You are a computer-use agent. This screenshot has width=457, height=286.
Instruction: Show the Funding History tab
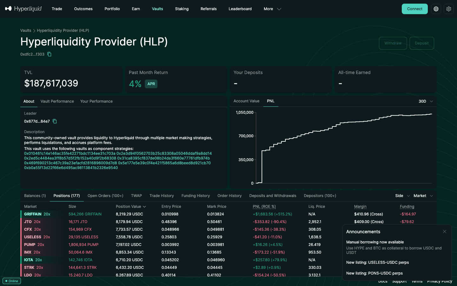coord(195,196)
